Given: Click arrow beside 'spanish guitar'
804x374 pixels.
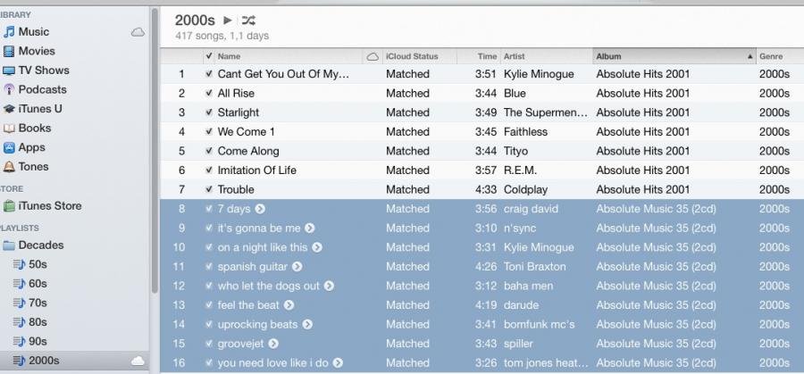Looking at the screenshot, I should click(297, 267).
